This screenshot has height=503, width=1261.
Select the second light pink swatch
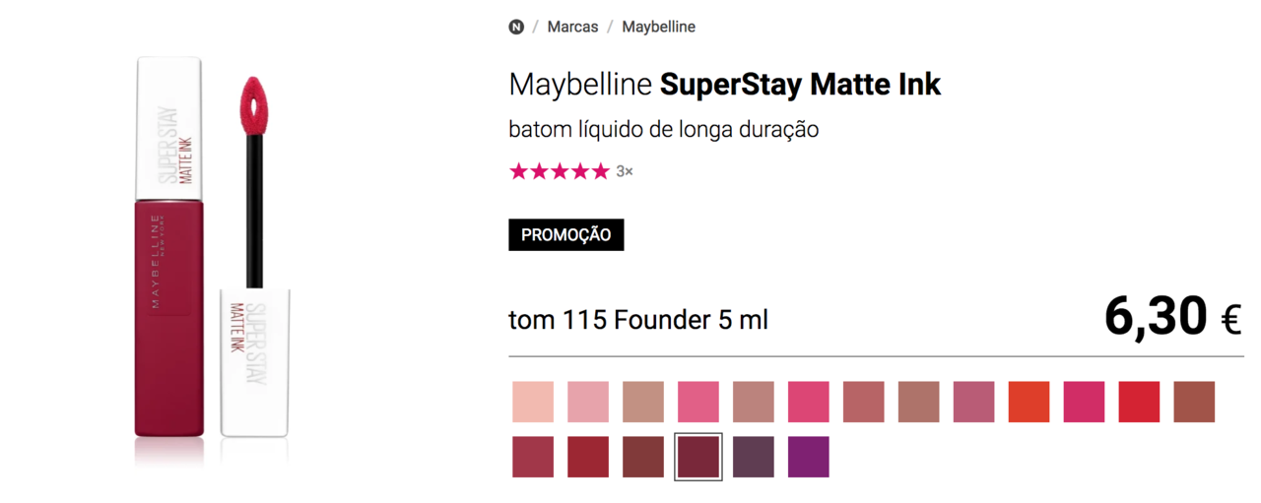(x=588, y=402)
